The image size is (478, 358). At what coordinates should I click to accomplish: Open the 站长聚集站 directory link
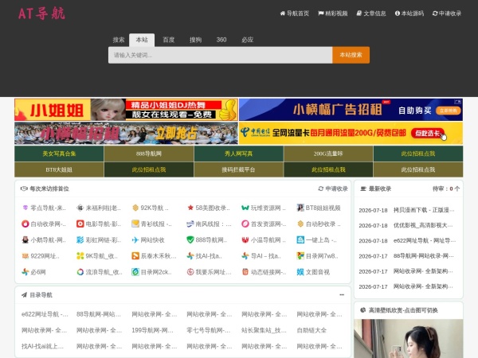pyautogui.click(x=264, y=330)
